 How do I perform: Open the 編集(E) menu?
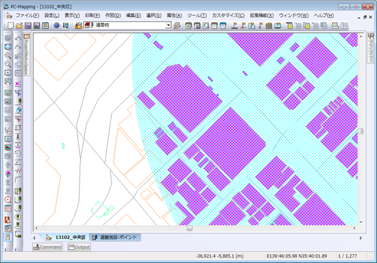(134, 16)
